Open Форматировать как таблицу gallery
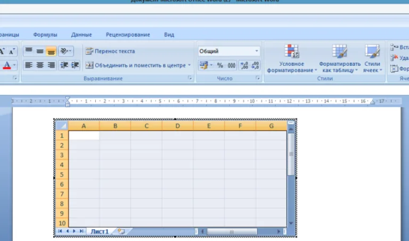Screen dimensions: 409x241 (x=340, y=58)
